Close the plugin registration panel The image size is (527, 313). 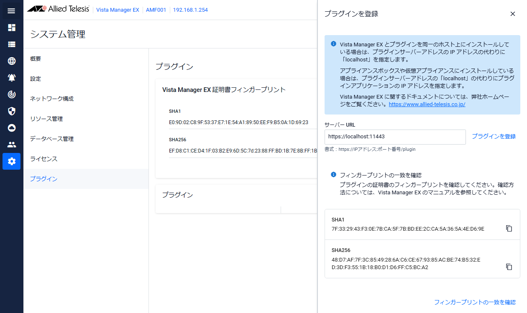coord(513,14)
